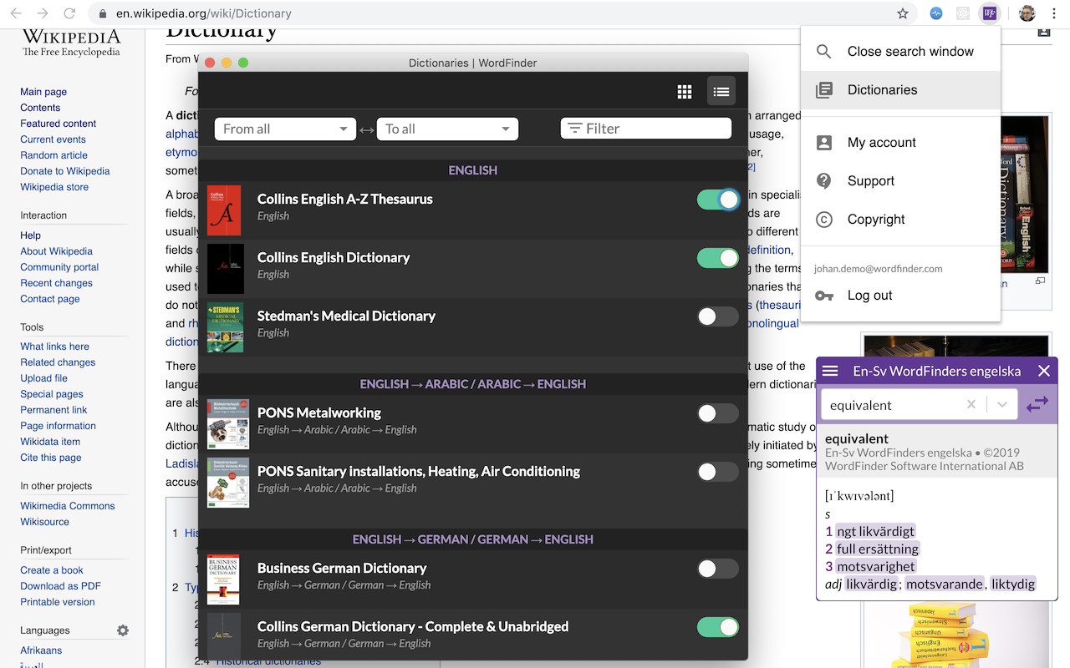Open the 'To all' language dropdown
This screenshot has height=668, width=1070.
coord(447,129)
